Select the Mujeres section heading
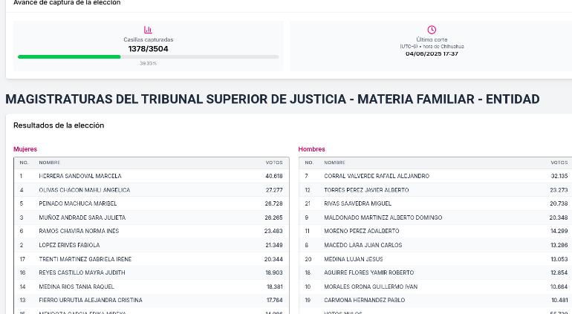This screenshot has width=572, height=314. (x=25, y=149)
